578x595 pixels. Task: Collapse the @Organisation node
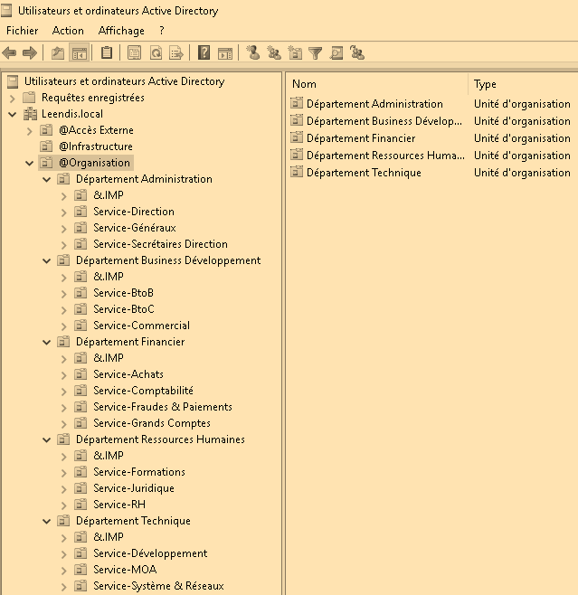[x=30, y=163]
